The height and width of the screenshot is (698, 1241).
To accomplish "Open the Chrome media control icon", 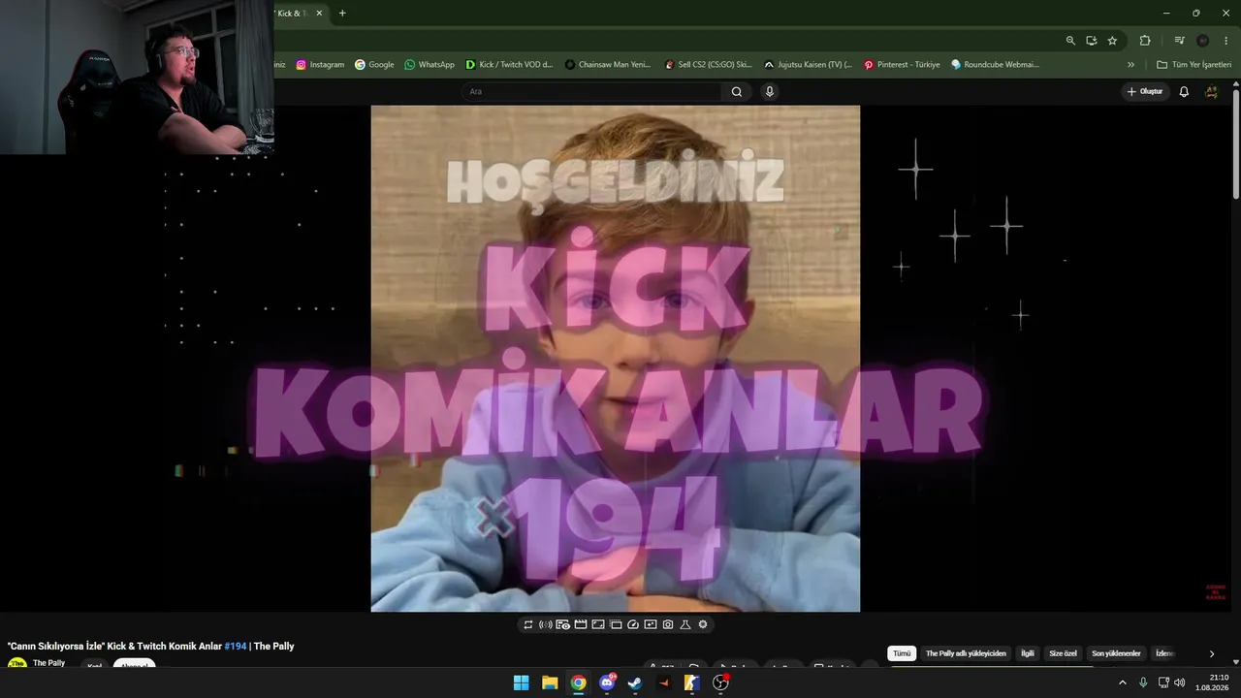I will coord(1179,41).
